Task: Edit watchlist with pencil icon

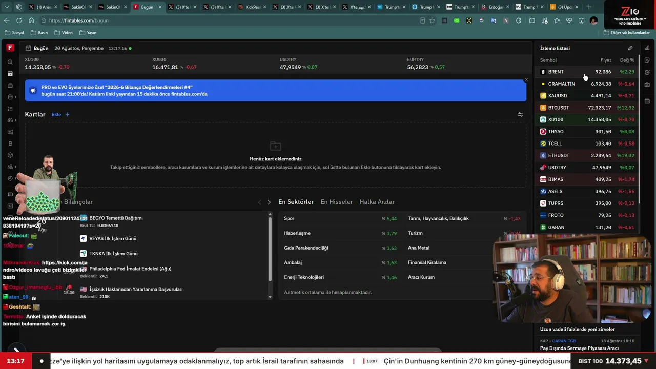Action: point(630,48)
